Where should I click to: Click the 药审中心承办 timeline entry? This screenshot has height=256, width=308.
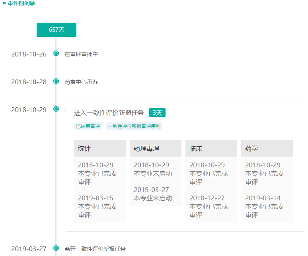click(x=81, y=82)
